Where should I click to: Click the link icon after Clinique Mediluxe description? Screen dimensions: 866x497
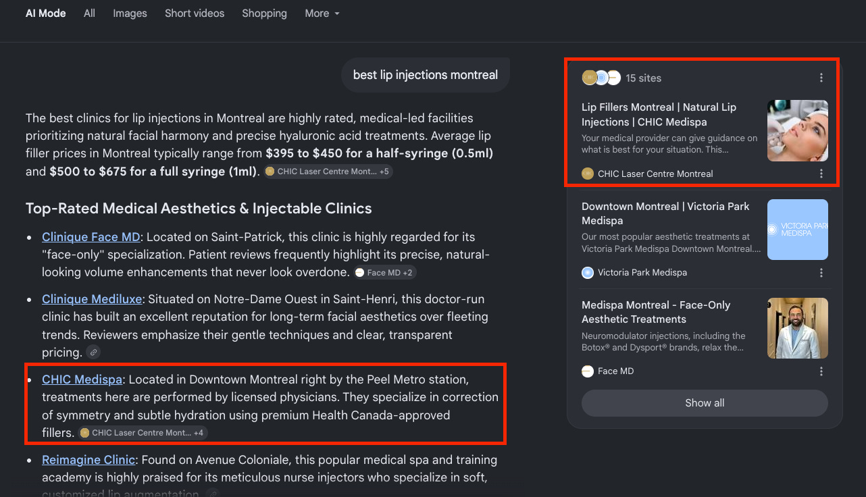pos(93,352)
